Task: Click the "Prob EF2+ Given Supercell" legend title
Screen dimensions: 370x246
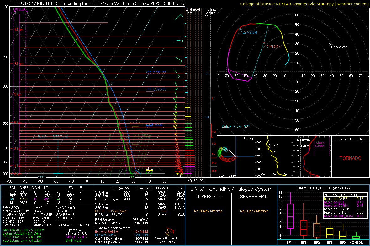Action: [344, 195]
